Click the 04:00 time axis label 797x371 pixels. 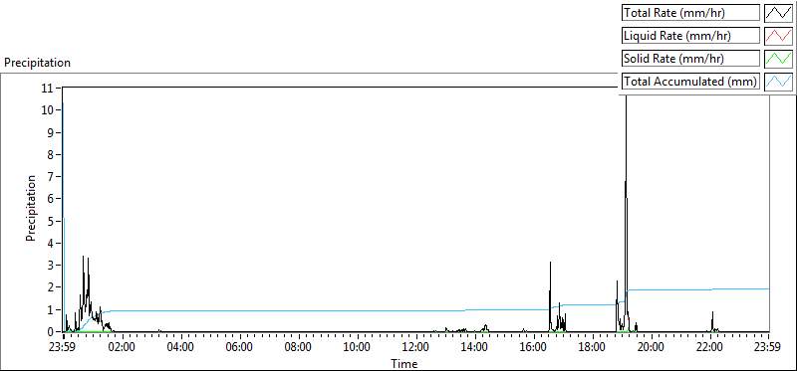coord(181,348)
